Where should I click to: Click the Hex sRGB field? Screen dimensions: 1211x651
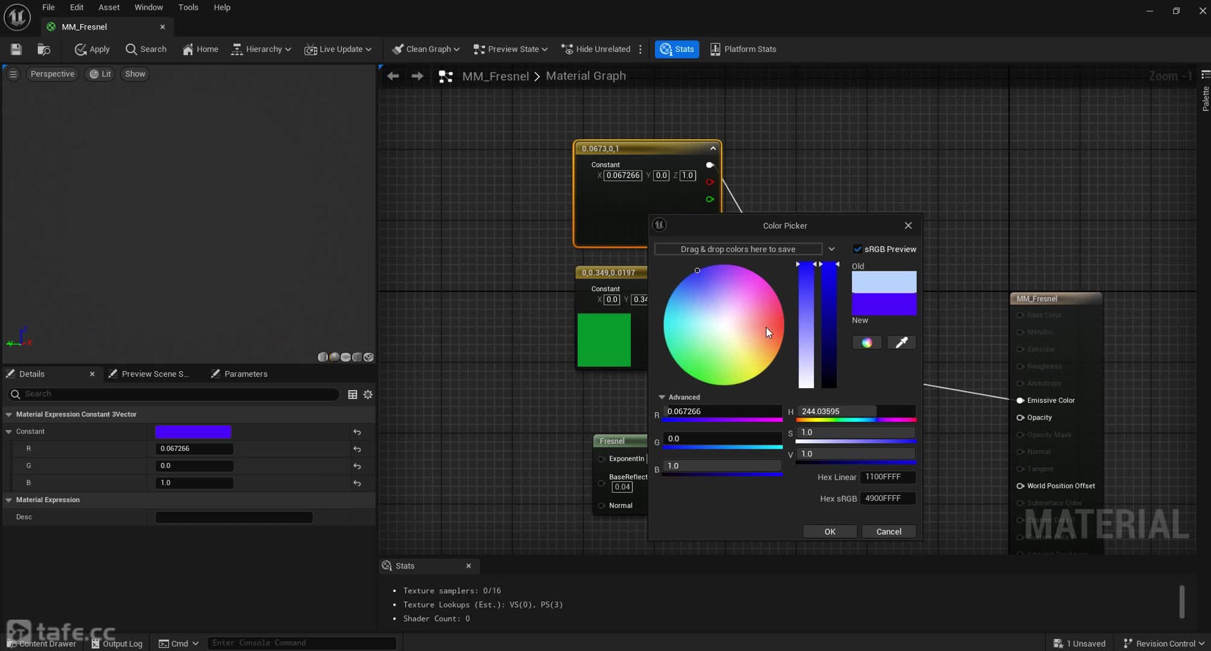[x=888, y=498]
